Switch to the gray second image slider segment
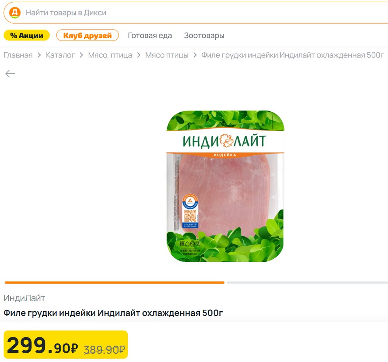 click(x=307, y=282)
